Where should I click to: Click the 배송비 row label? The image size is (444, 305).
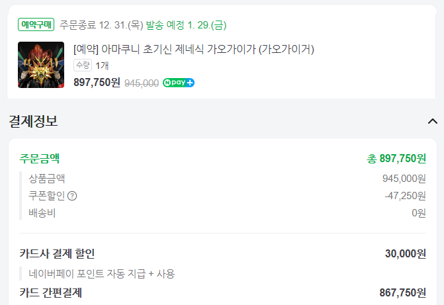pyautogui.click(x=42, y=213)
